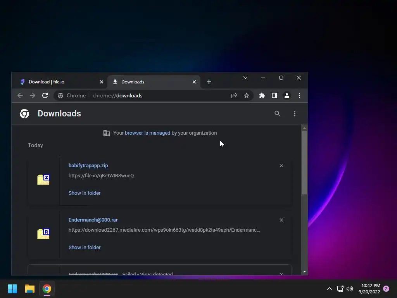Screen dimensions: 397x298
Task: Open the volume tray icon
Action: click(x=350, y=289)
